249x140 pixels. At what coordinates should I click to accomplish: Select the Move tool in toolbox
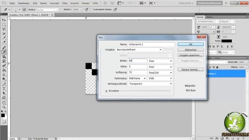[x=4, y=20]
